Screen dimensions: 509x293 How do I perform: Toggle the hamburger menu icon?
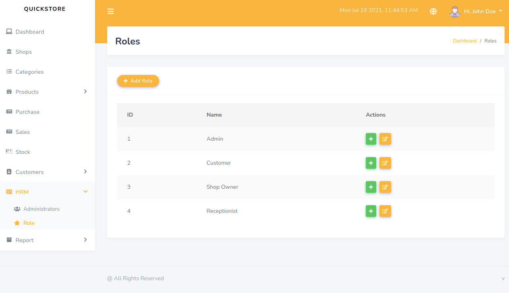(x=111, y=11)
